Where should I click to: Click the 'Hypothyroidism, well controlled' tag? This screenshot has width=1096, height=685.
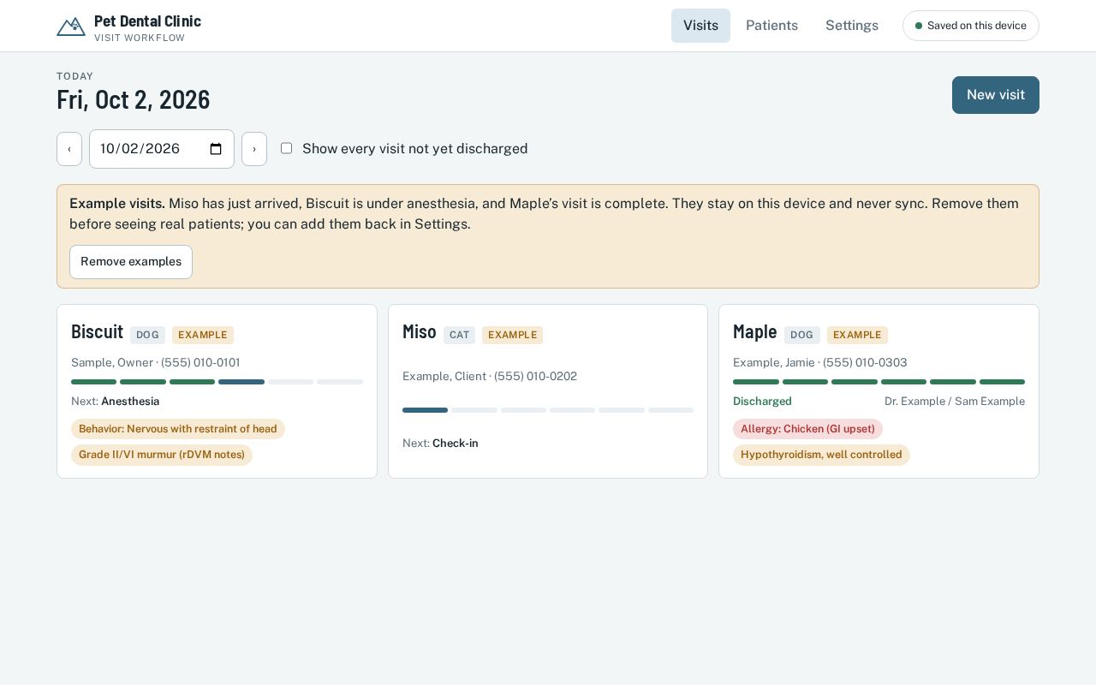(x=821, y=455)
